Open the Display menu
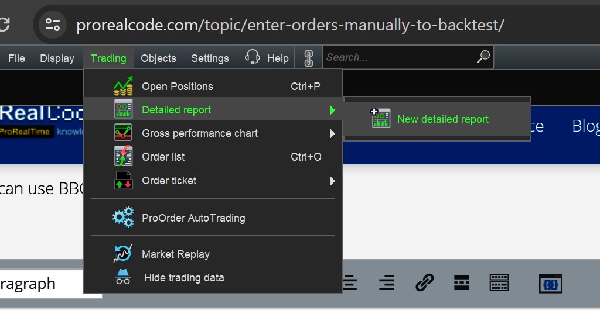This screenshot has width=600, height=317. pos(57,58)
